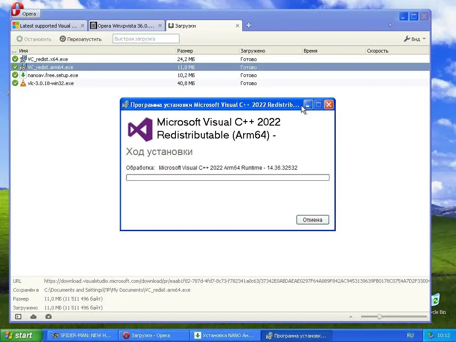Click the VC_redist.x64.exe installer icon

tap(23, 59)
